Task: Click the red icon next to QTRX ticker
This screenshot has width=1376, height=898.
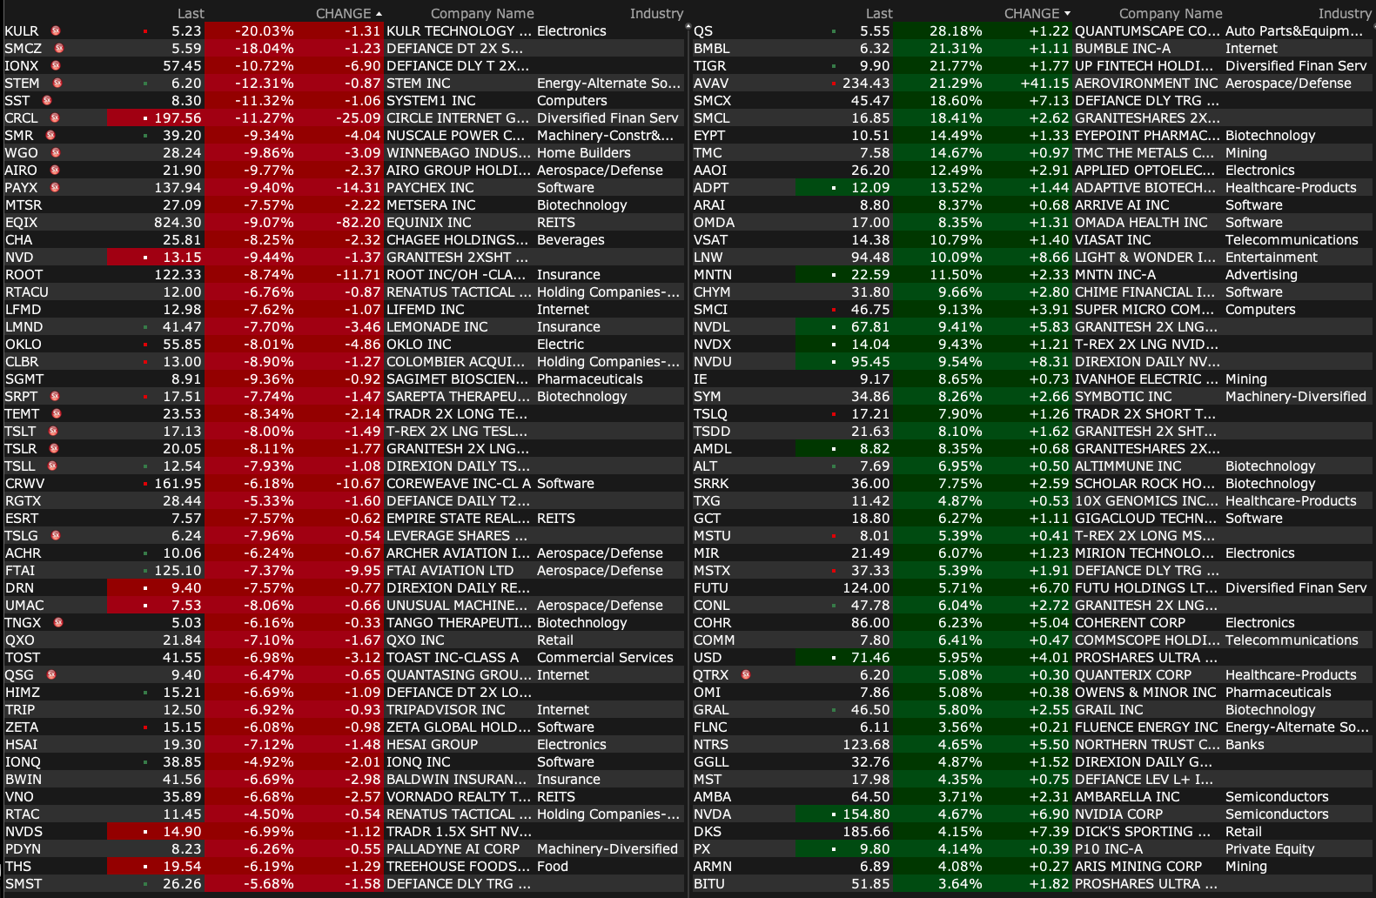Action: pos(746,675)
